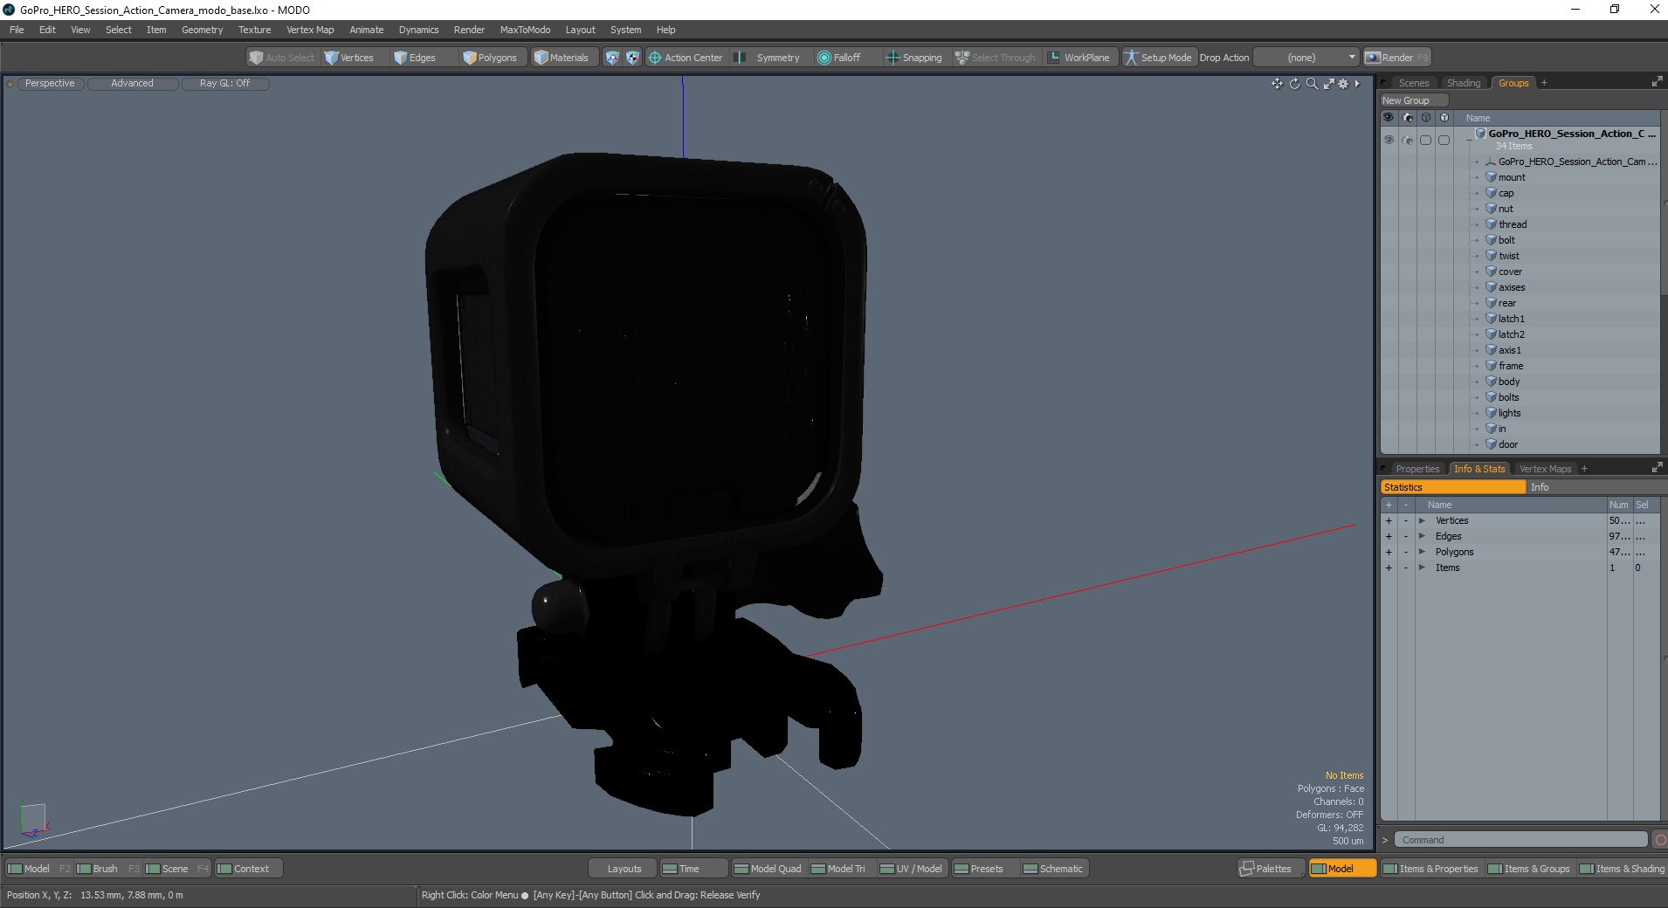This screenshot has width=1668, height=908.
Task: Click the Falloff tool icon
Action: point(824,58)
